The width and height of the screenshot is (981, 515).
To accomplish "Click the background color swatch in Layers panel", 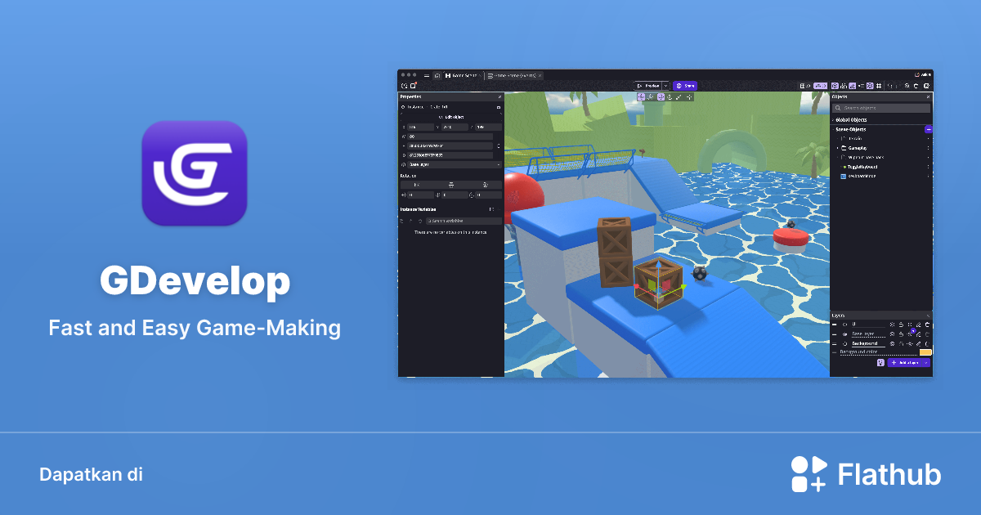I will tap(925, 352).
